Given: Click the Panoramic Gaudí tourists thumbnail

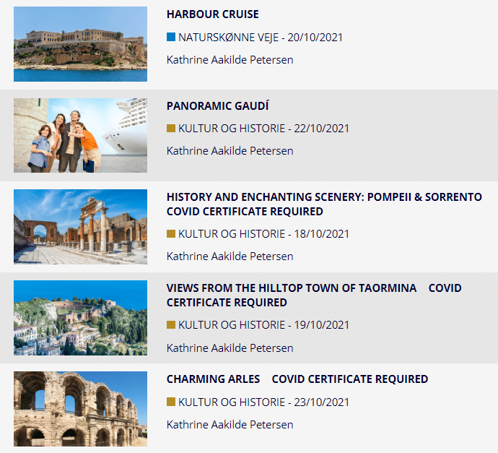Looking at the screenshot, I should pyautogui.click(x=80, y=135).
